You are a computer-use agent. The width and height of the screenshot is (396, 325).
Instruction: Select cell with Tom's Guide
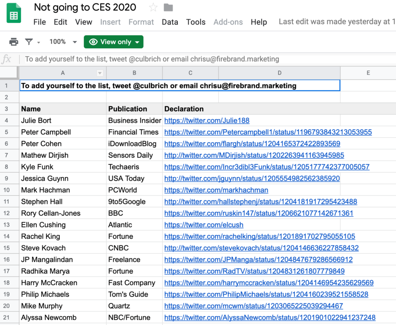click(134, 295)
